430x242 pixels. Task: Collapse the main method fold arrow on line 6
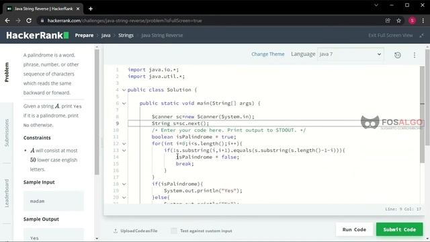tap(124, 104)
